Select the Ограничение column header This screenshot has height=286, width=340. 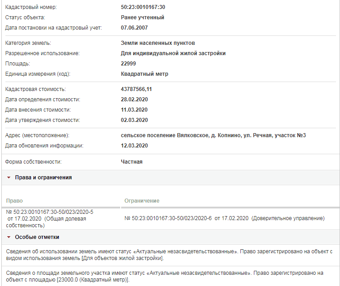pos(142,201)
